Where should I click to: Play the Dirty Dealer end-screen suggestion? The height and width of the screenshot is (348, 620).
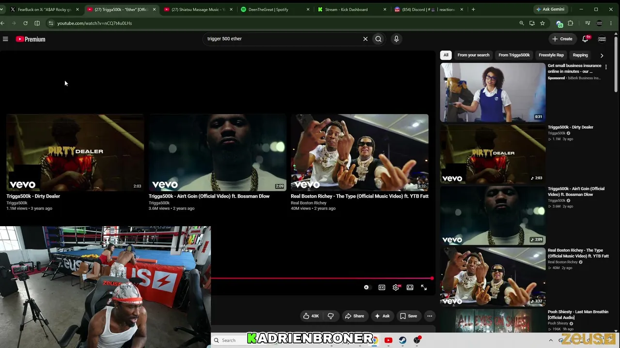click(x=75, y=152)
